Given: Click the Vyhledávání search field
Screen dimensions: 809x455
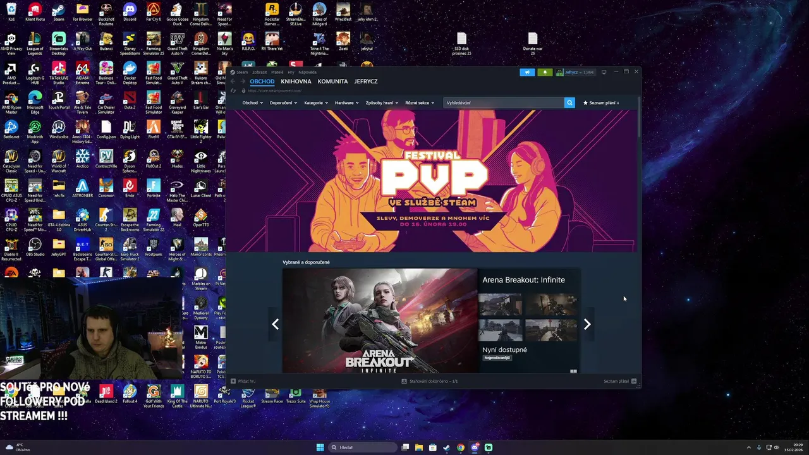Looking at the screenshot, I should click(x=504, y=102).
